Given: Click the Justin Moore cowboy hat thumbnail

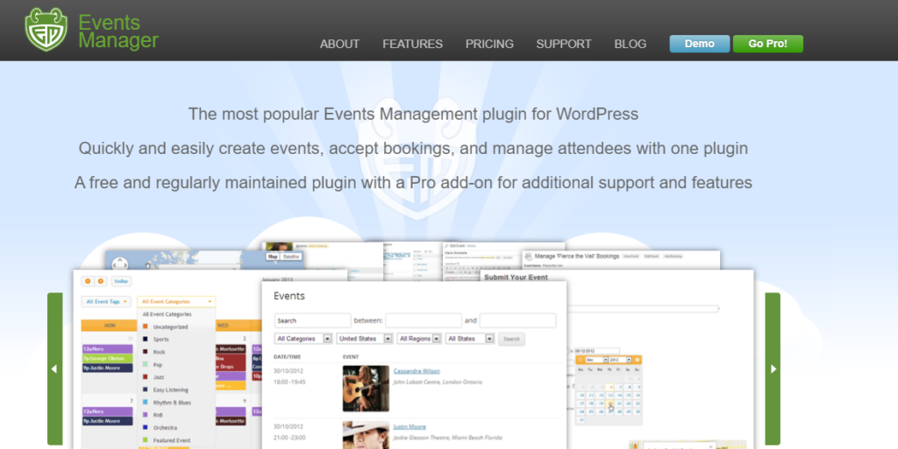Looking at the screenshot, I should (x=366, y=435).
